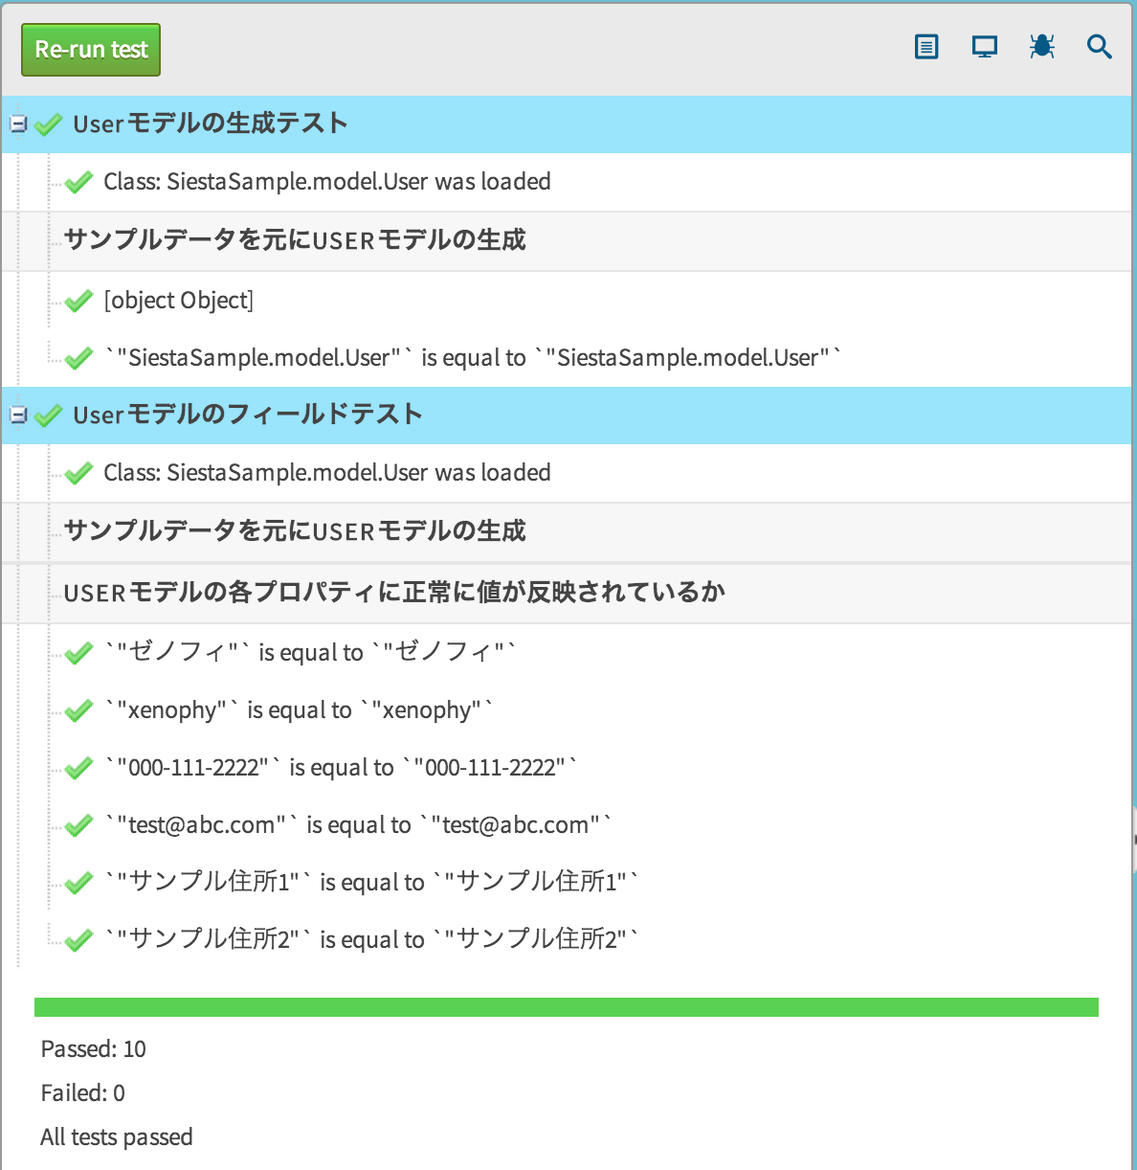The height and width of the screenshot is (1170, 1137).
Task: Click the 'All tests passed' summary text
Action: click(x=117, y=1136)
